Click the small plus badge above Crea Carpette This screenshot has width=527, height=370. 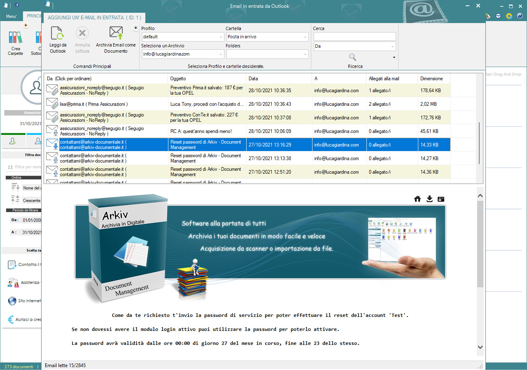pyautogui.click(x=26, y=26)
